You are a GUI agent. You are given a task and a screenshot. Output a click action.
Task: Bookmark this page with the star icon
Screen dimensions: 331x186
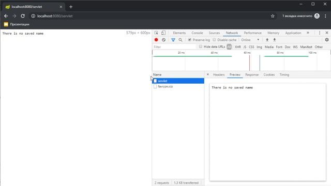(x=273, y=16)
